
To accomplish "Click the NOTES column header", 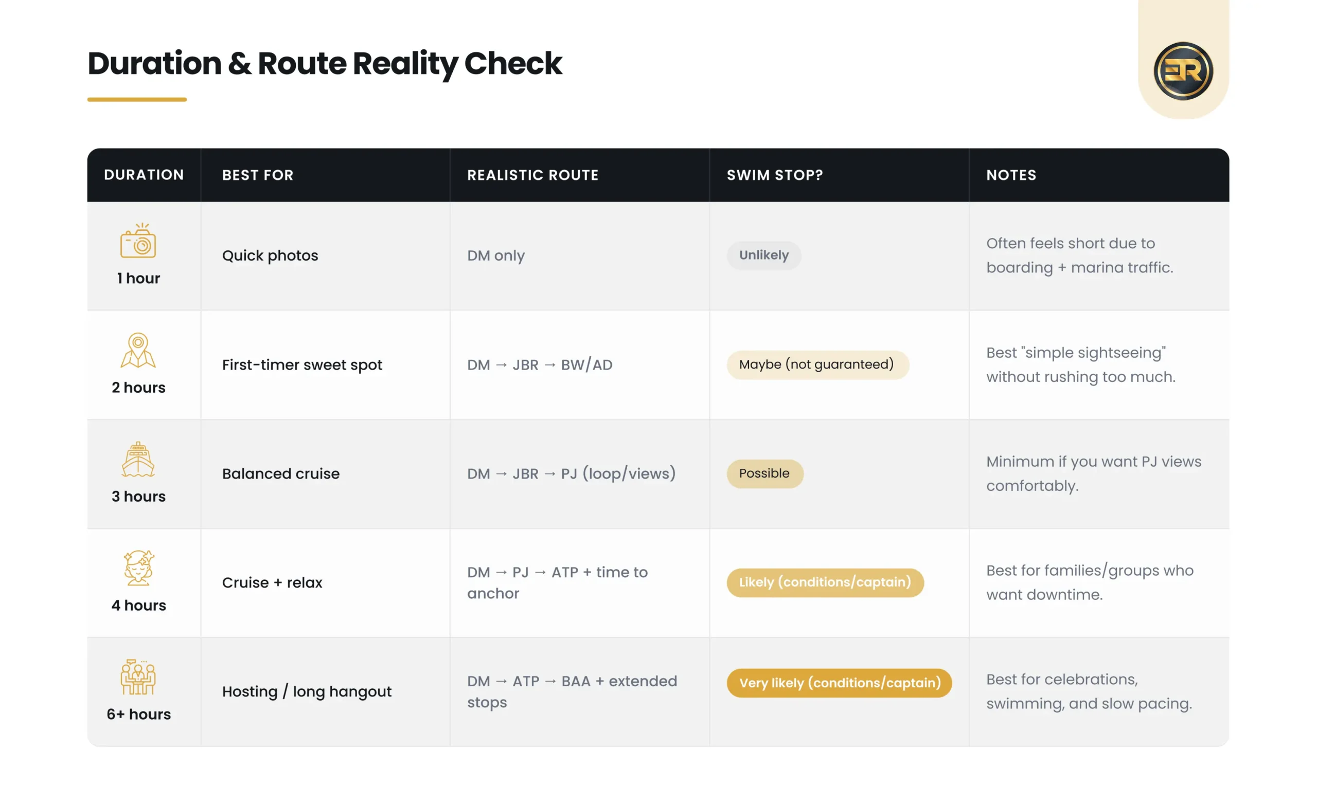I will pyautogui.click(x=1011, y=175).
